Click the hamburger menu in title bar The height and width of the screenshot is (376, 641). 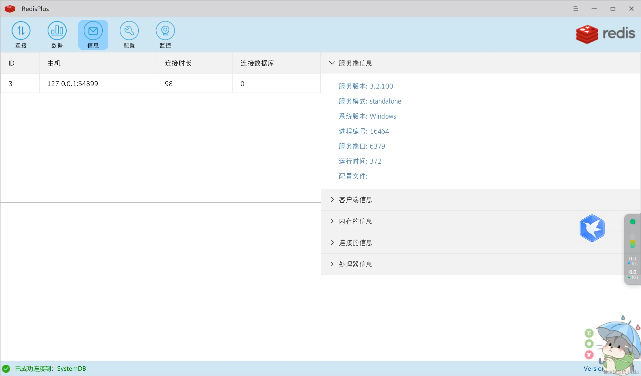click(576, 9)
